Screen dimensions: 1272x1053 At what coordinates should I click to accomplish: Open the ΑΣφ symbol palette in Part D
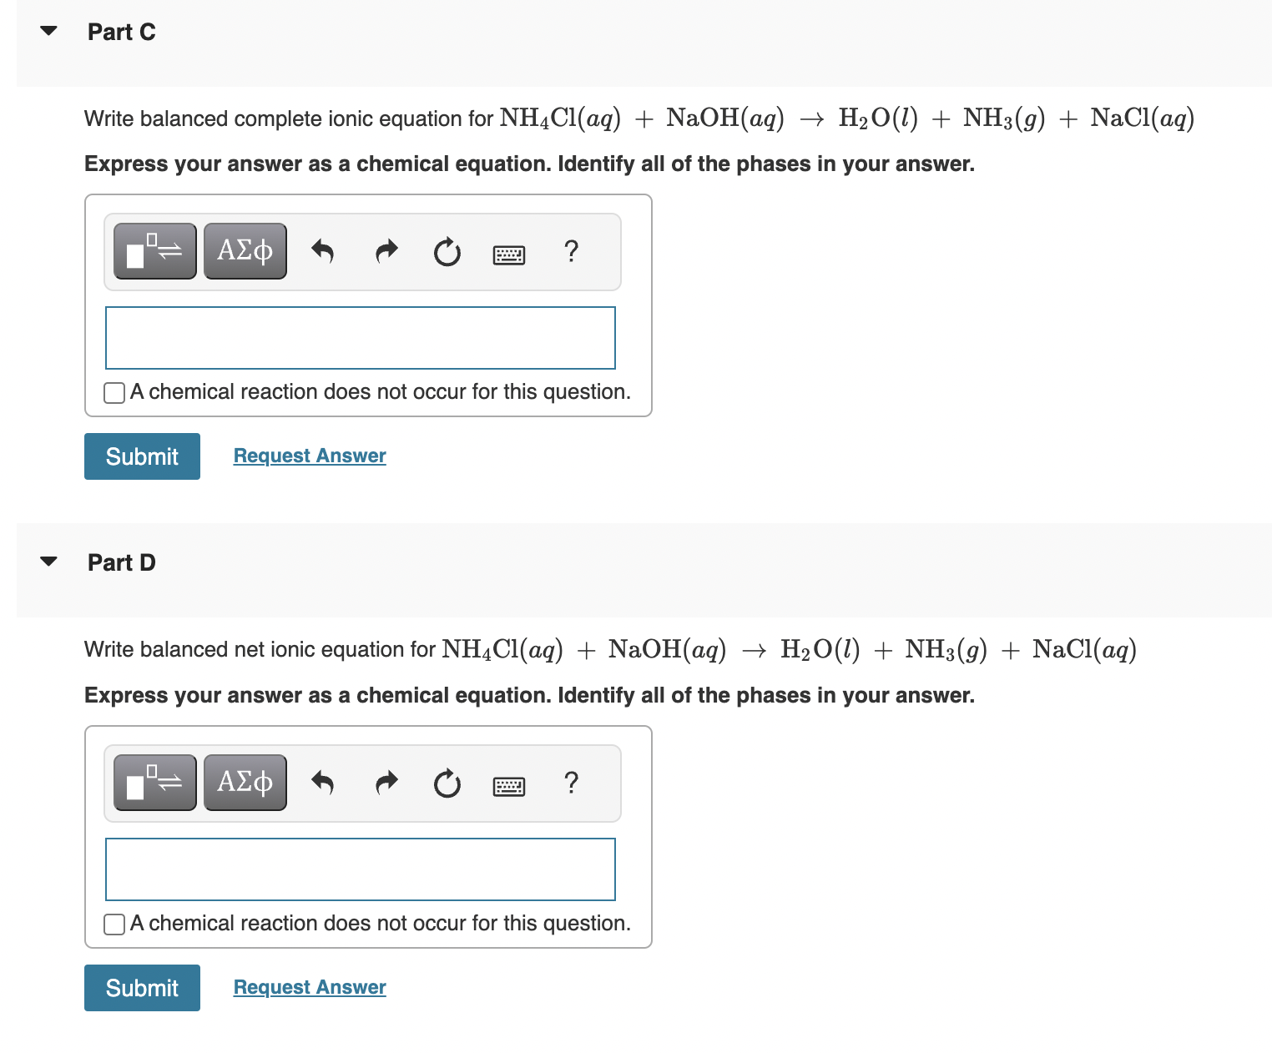point(244,782)
